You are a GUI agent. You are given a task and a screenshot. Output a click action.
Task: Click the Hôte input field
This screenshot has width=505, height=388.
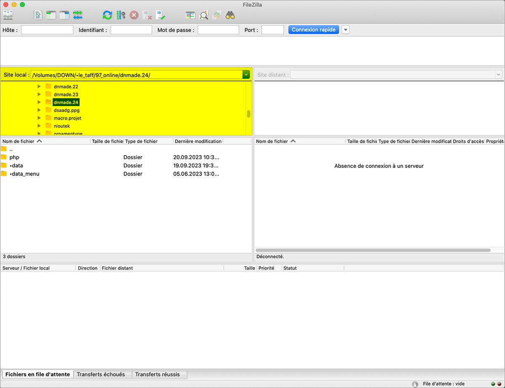[47, 30]
